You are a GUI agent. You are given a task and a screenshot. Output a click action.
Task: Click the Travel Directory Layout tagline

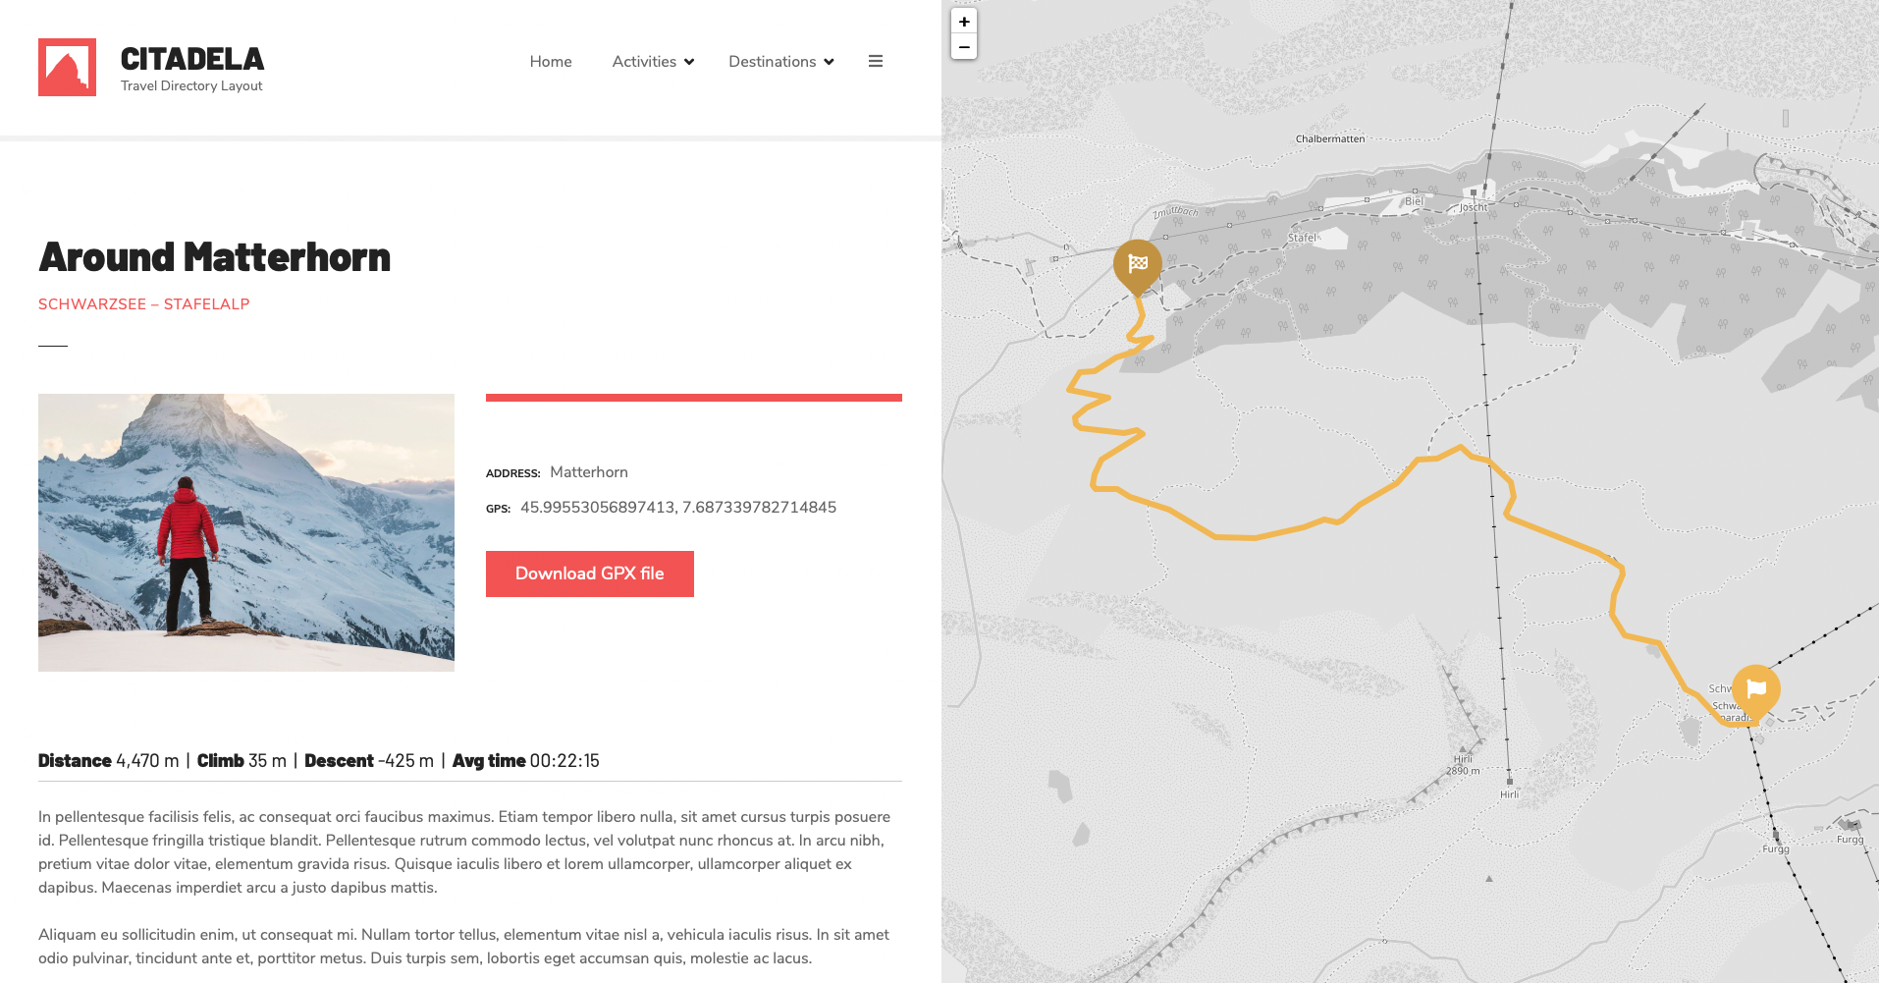[191, 86]
